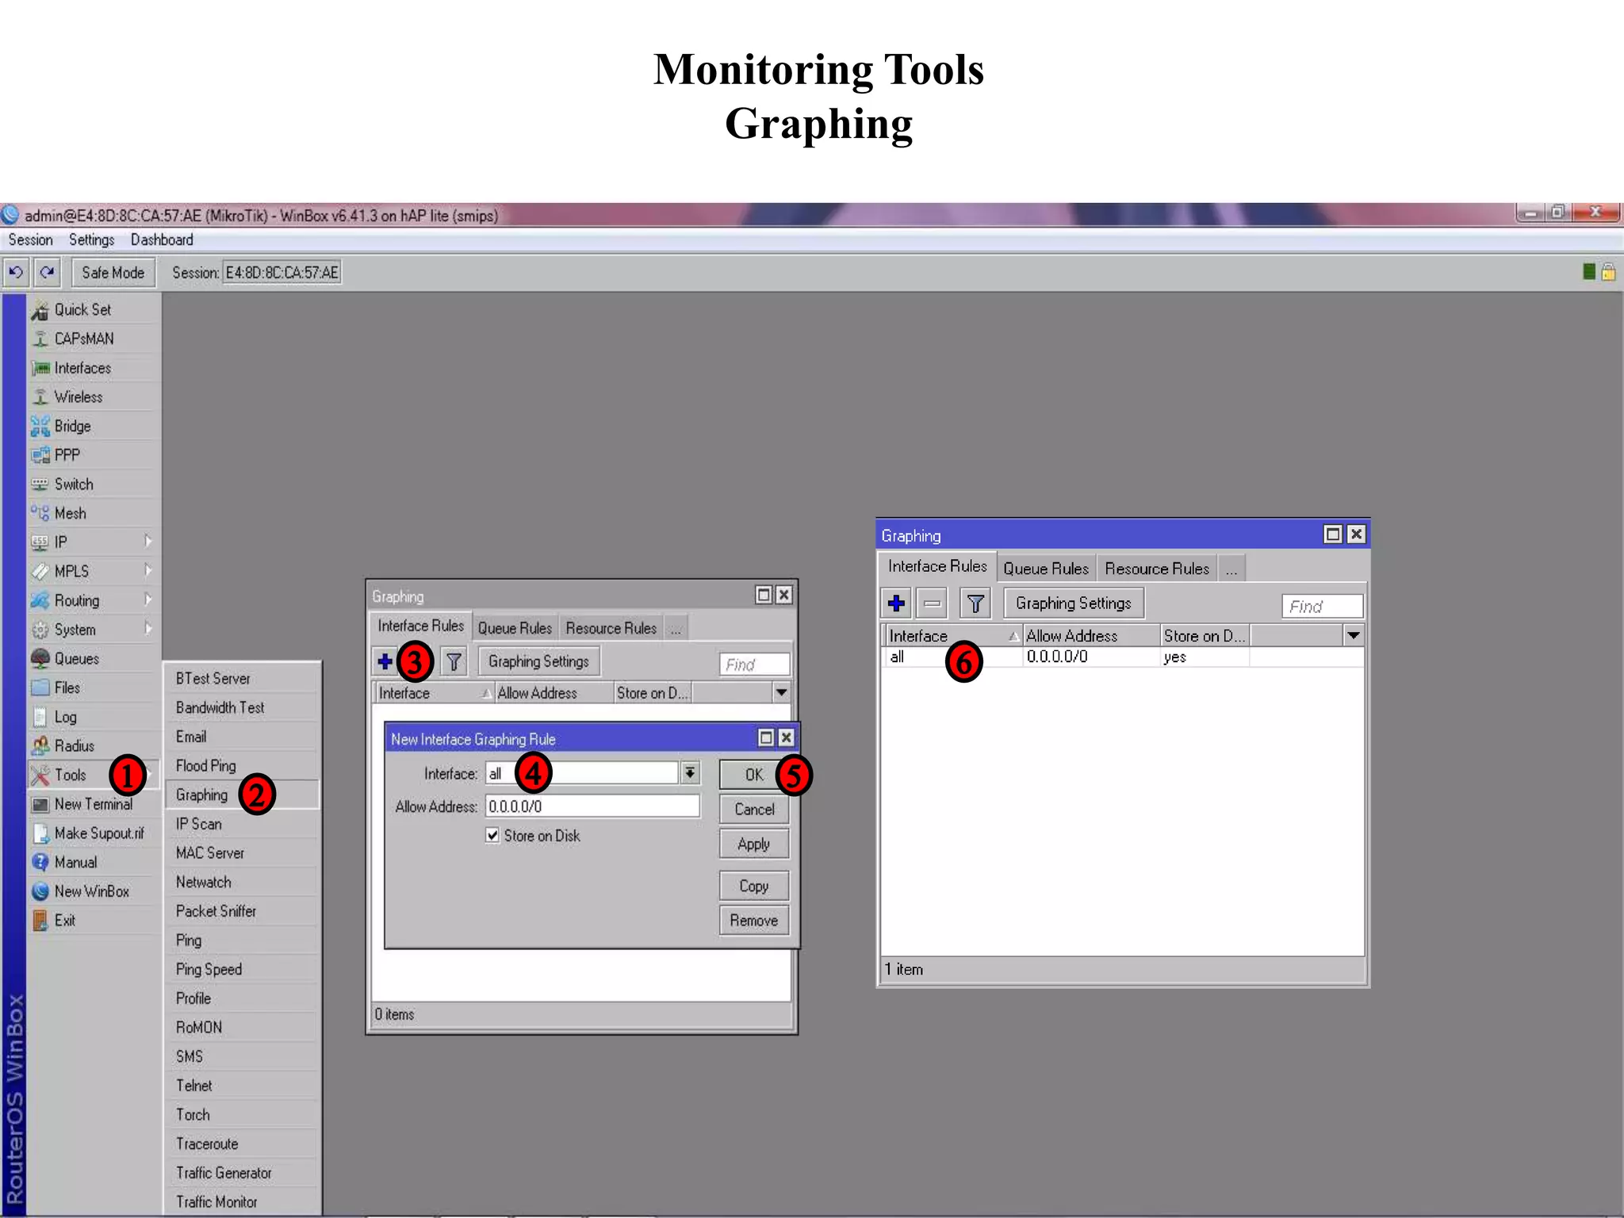
Task: Toggle the Safe Mode button
Action: [x=113, y=273]
